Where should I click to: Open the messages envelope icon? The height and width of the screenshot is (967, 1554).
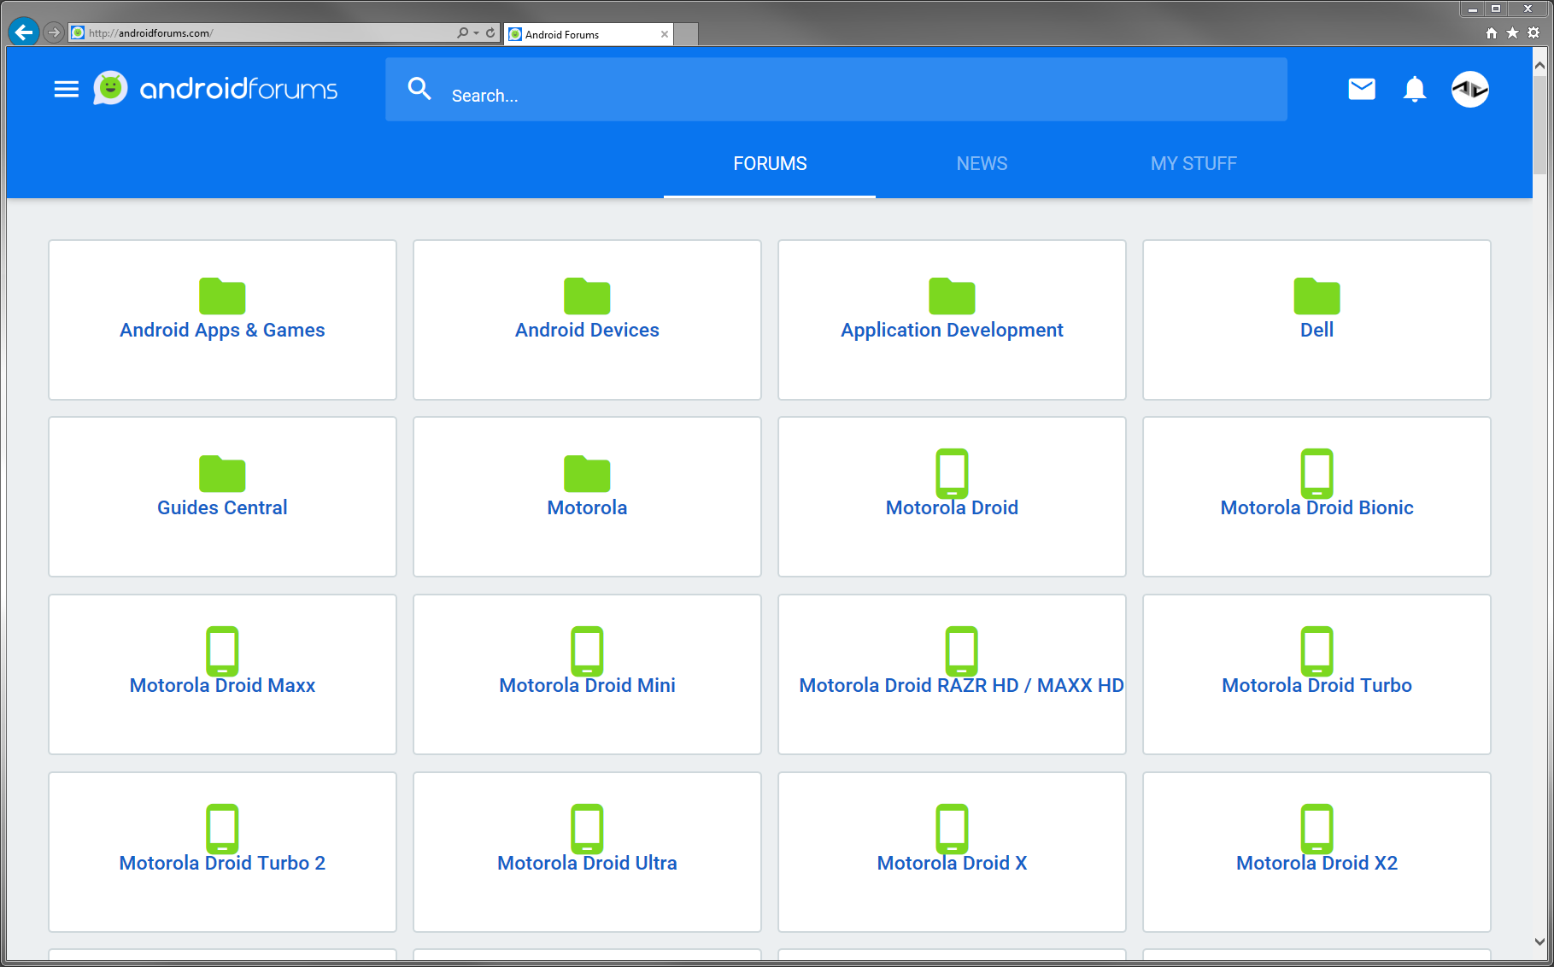(x=1362, y=89)
